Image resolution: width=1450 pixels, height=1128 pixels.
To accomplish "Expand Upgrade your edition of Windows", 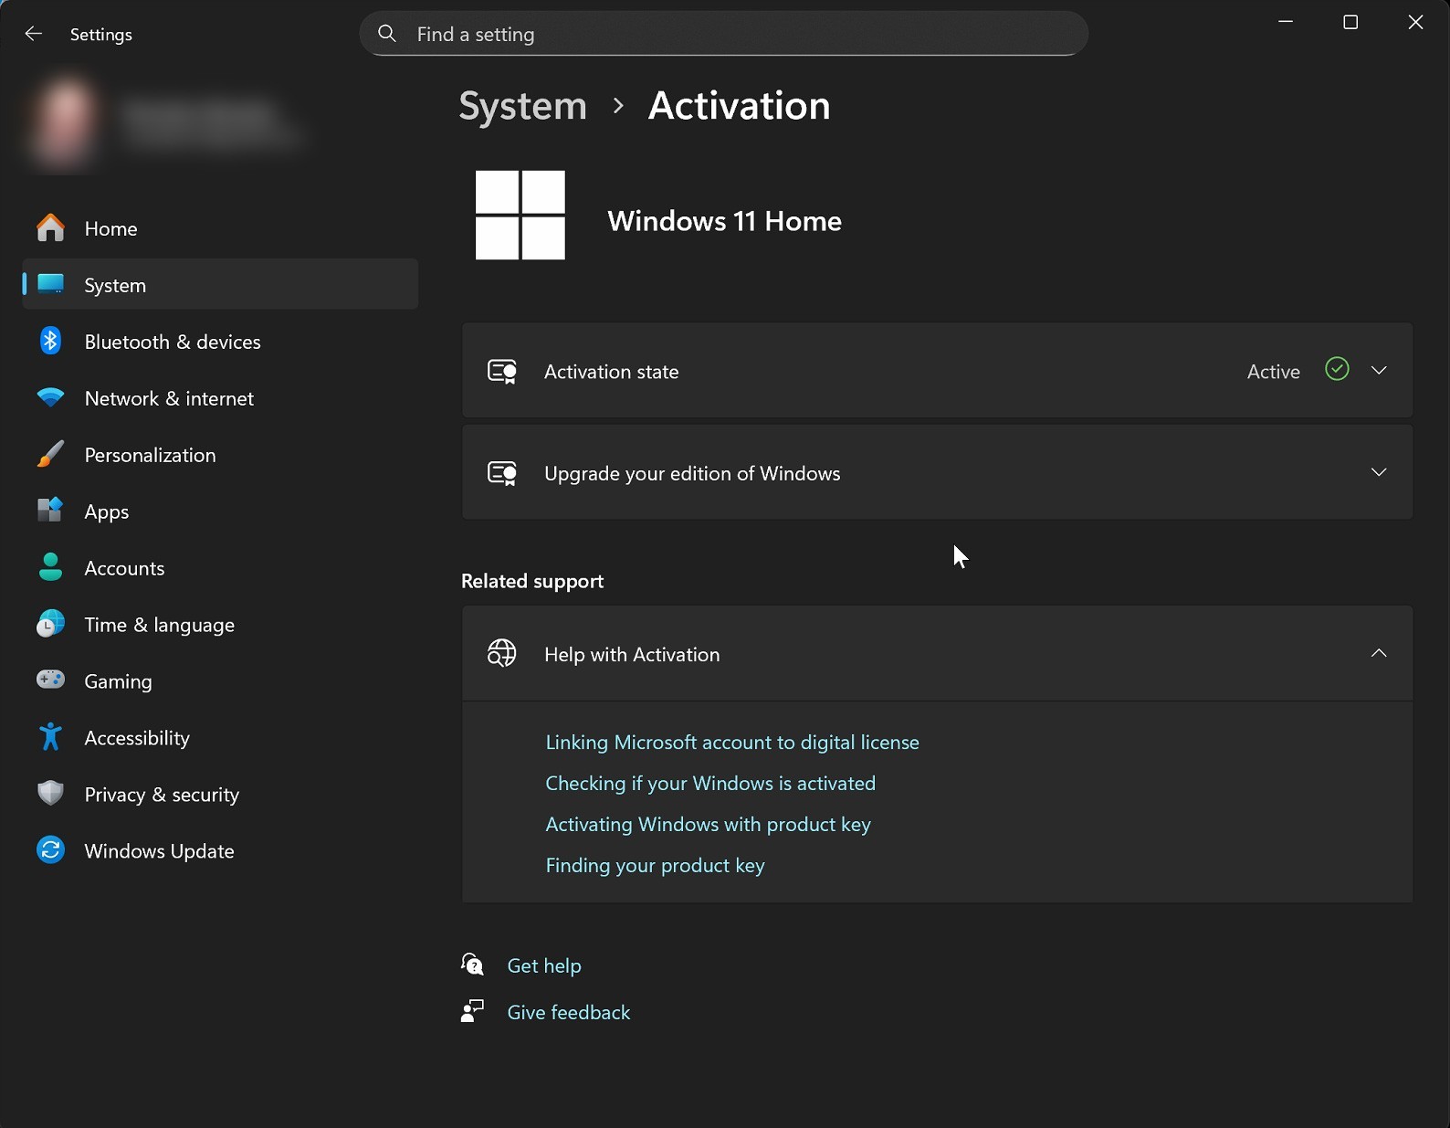I will (x=937, y=472).
